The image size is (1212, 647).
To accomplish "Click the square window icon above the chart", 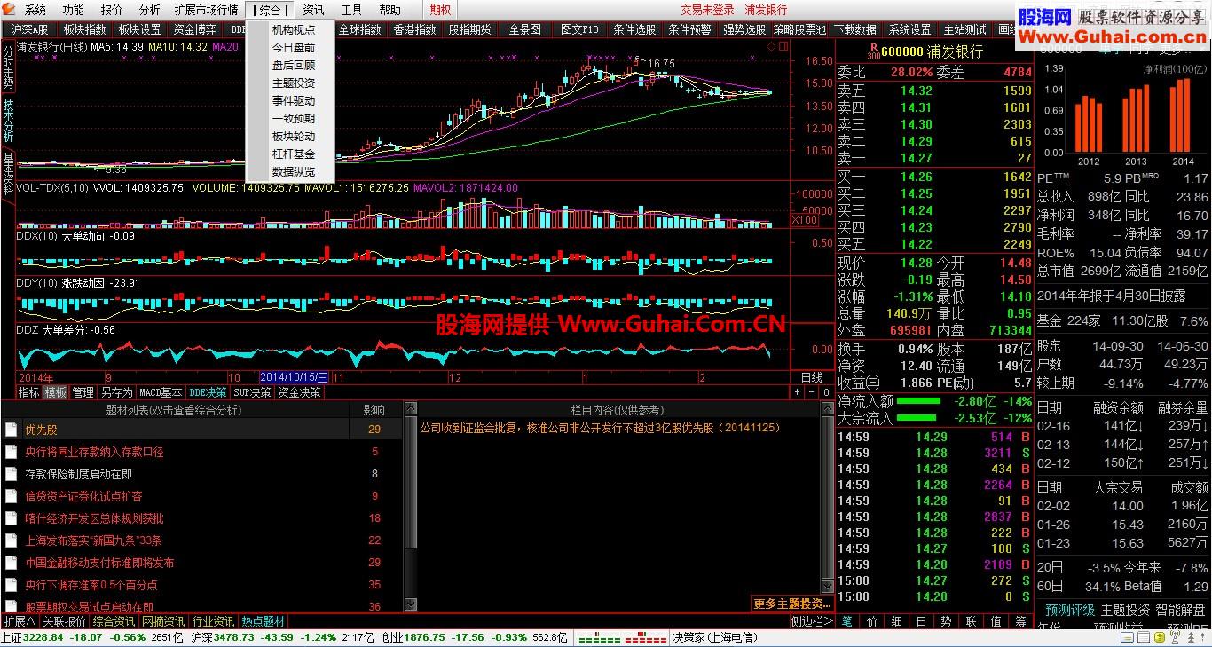I will [x=782, y=46].
